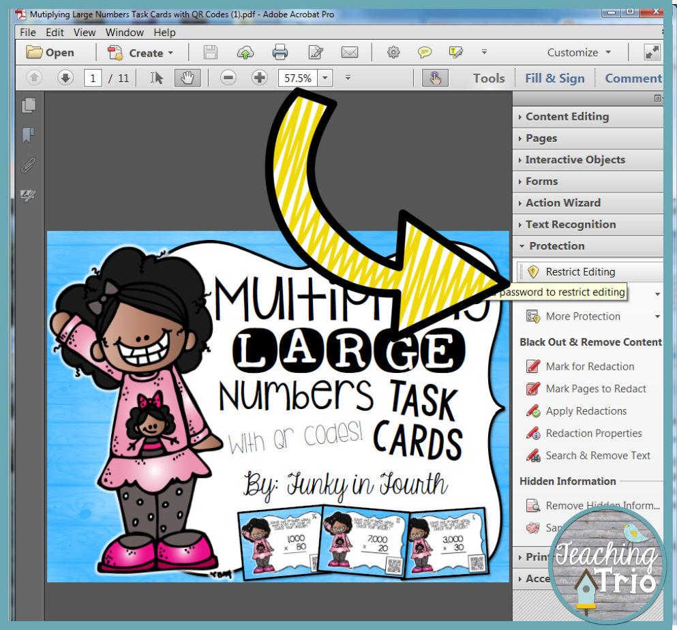Viewport: 677px width, 630px height.
Task: Open the email envelope icon to send file
Action: (x=350, y=52)
